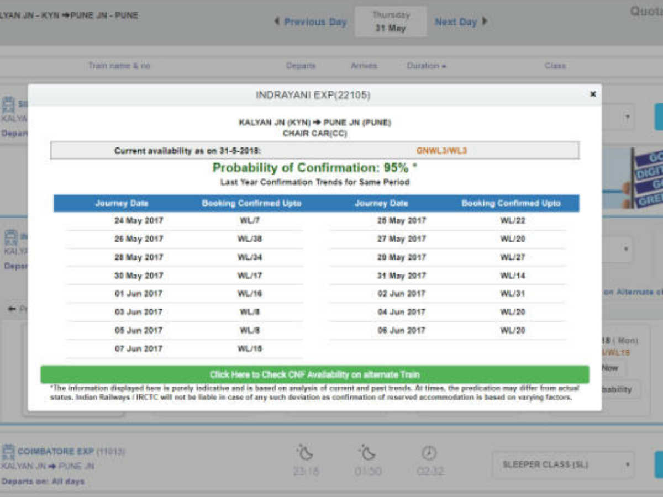Screen dimensions: 663x497
Task: Open the Sleeper Class (SL) dropdown
Action: pyautogui.click(x=563, y=465)
